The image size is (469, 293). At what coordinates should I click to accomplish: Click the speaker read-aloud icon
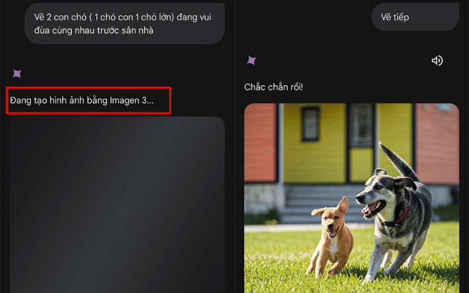437,61
